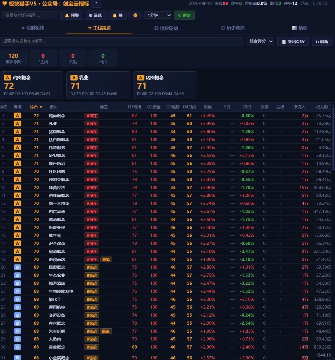Screen dimensions: 335x360
Task: Click the A grade badge on 味蕾经济 row
Action: click(x=17, y=187)
